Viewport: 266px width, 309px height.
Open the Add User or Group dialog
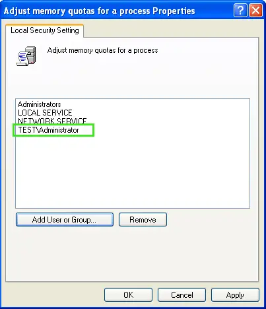pyautogui.click(x=65, y=219)
